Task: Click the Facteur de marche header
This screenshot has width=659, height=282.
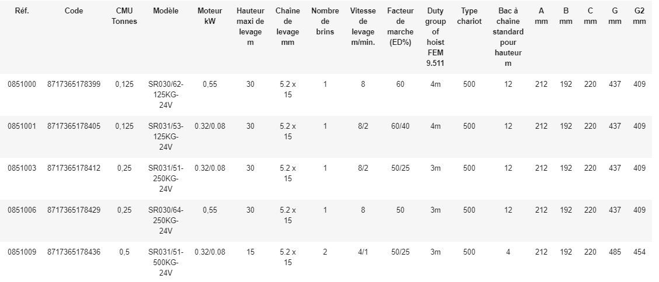Action: click(x=400, y=27)
